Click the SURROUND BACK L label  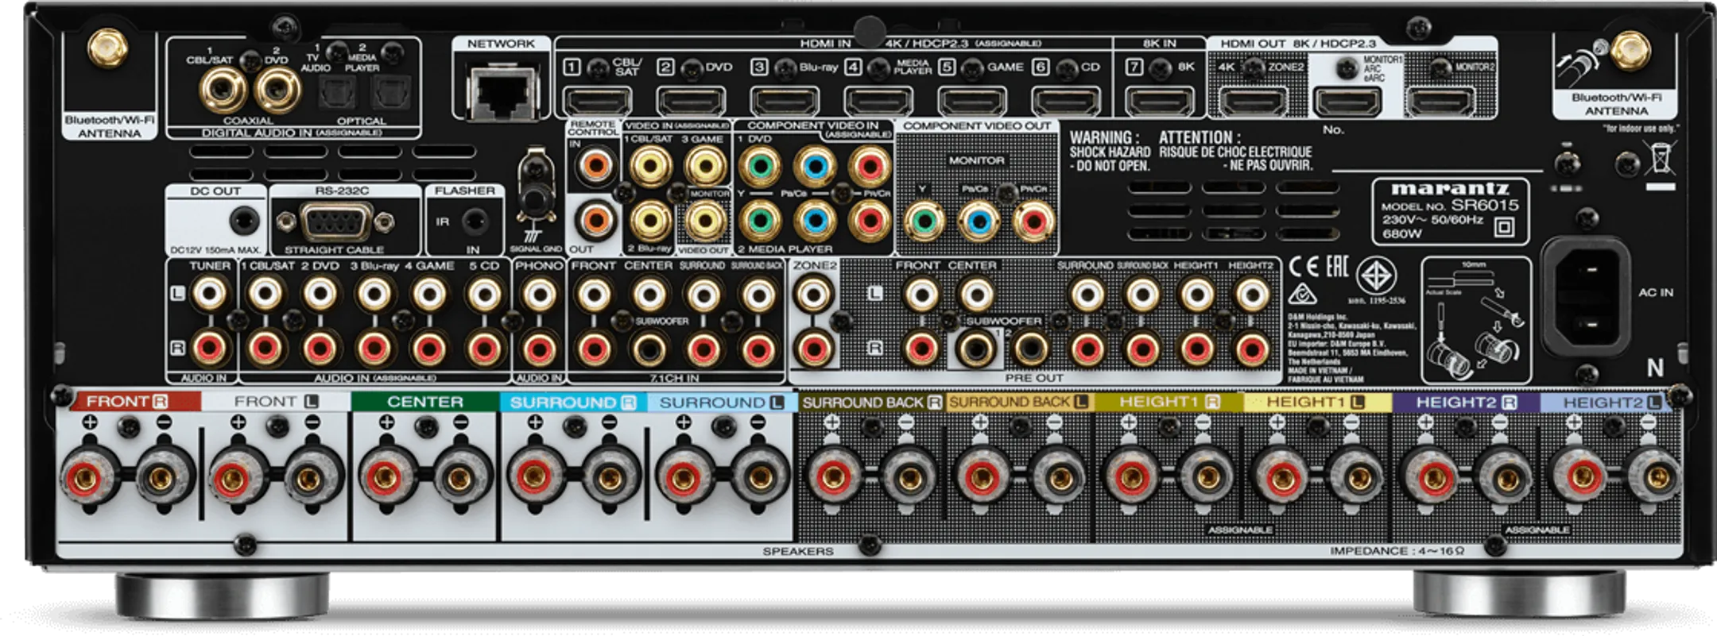click(x=1019, y=402)
